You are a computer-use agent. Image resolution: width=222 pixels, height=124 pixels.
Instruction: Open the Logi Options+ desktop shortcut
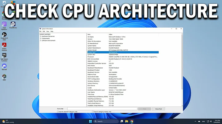(x=4, y=26)
